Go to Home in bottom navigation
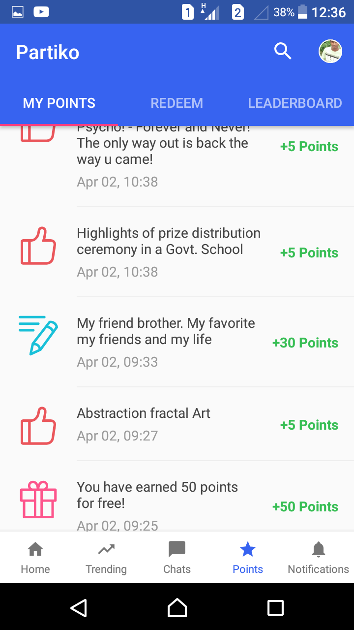The width and height of the screenshot is (354, 630). point(35,558)
